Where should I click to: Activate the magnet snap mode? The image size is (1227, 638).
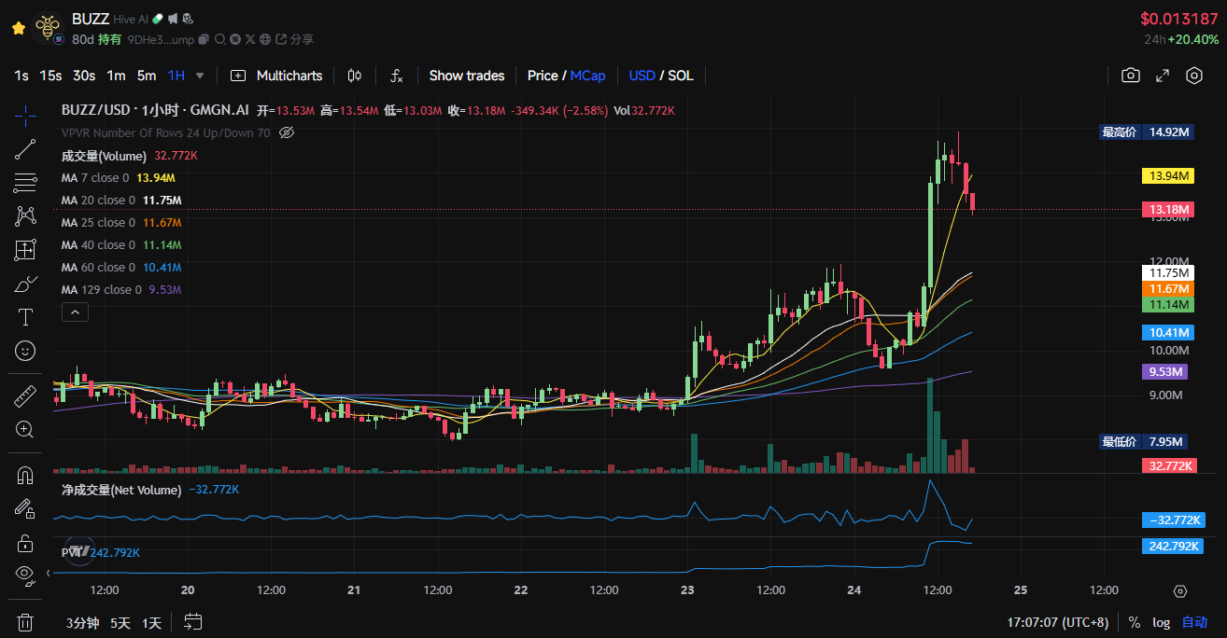[25, 476]
